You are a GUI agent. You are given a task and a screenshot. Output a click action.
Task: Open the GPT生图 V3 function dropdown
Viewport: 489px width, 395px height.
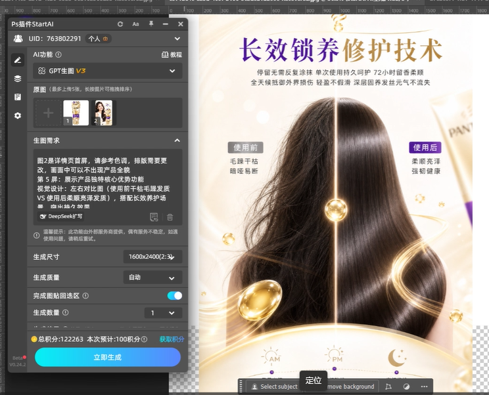108,71
